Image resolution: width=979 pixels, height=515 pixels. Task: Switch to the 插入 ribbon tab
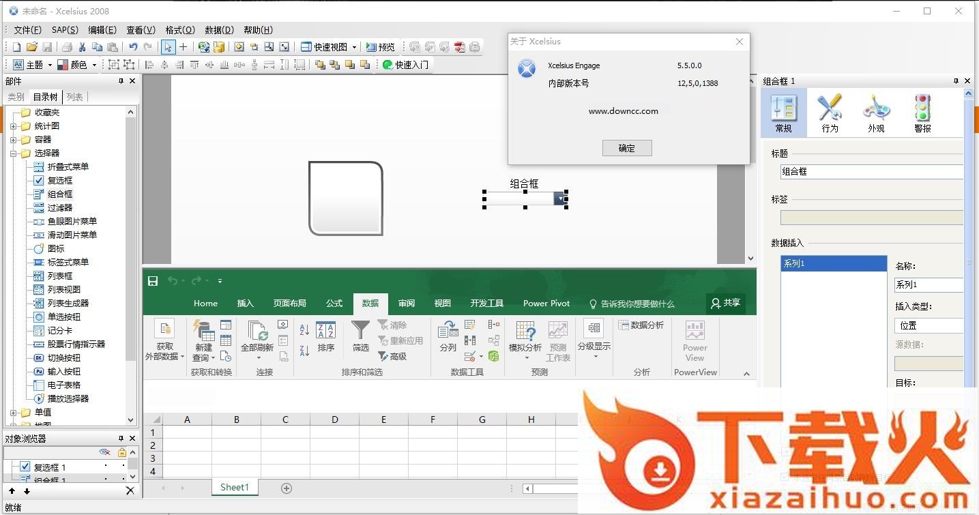(x=245, y=304)
